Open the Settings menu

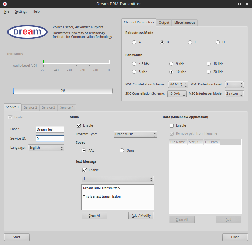click(x=21, y=11)
